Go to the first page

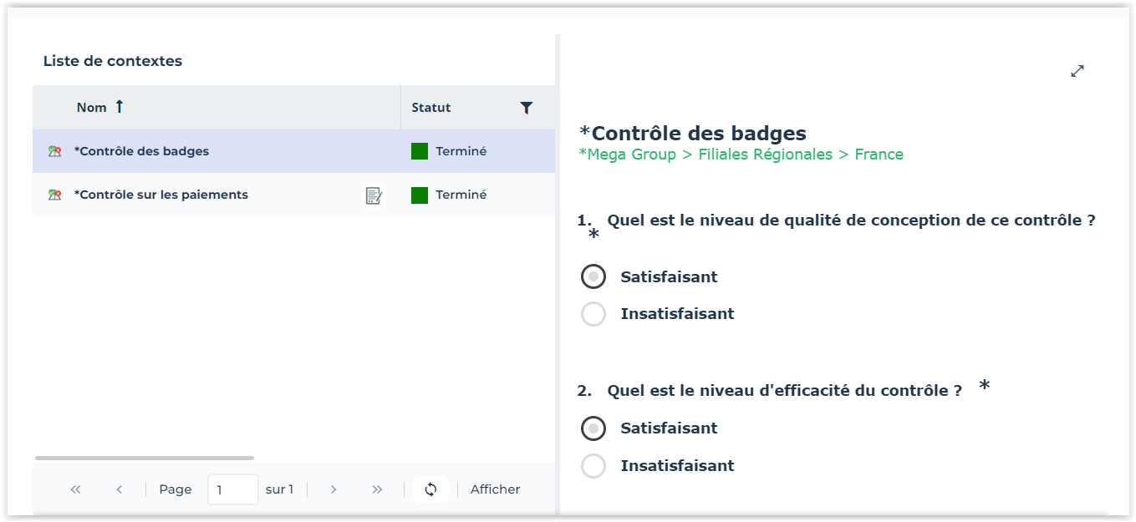coord(76,489)
